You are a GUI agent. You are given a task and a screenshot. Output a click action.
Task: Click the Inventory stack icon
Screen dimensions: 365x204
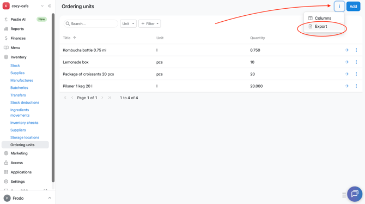tap(6, 57)
